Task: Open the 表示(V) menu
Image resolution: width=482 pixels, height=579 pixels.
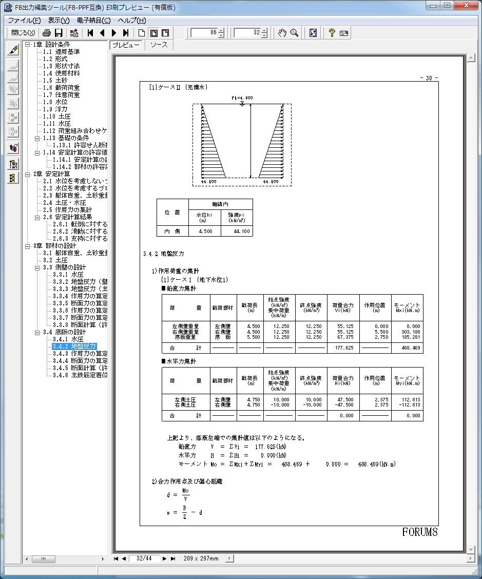Action: pyautogui.click(x=59, y=21)
